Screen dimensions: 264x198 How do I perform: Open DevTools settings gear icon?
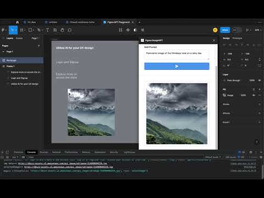pos(251,152)
